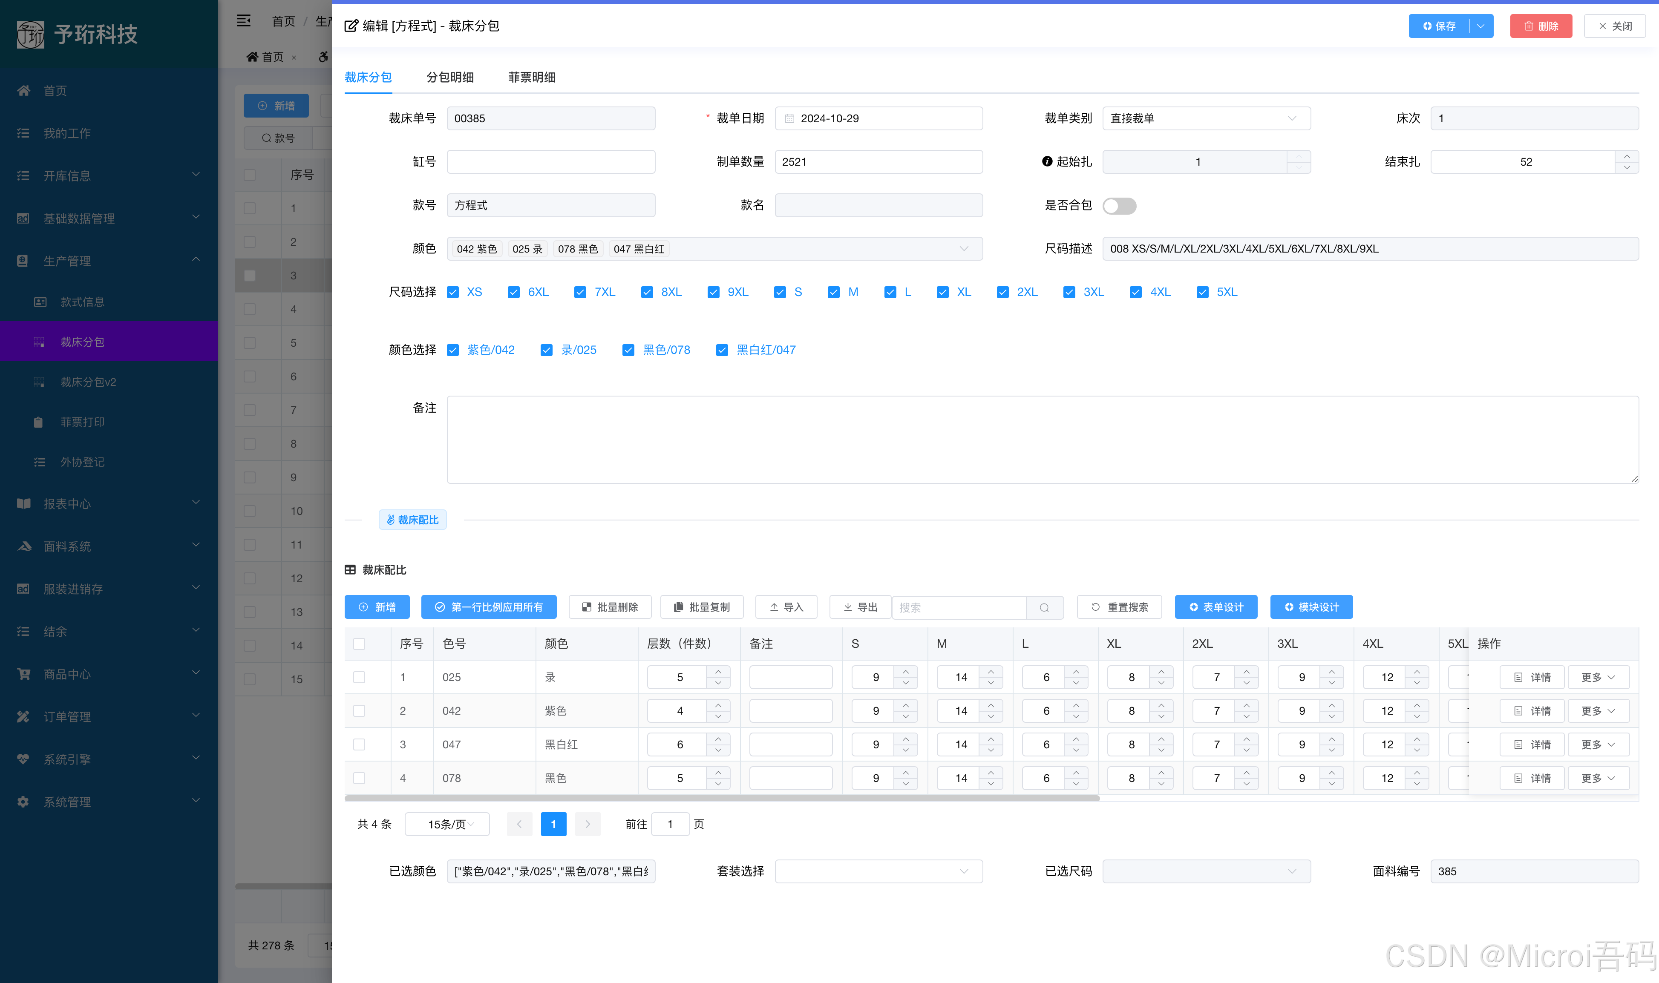Enable the 是否合包 toggle switch
The height and width of the screenshot is (983, 1659).
click(1119, 206)
